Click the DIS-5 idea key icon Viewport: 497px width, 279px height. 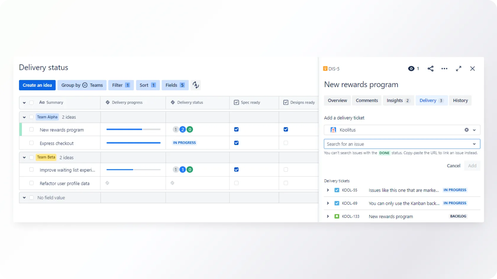pos(325,69)
